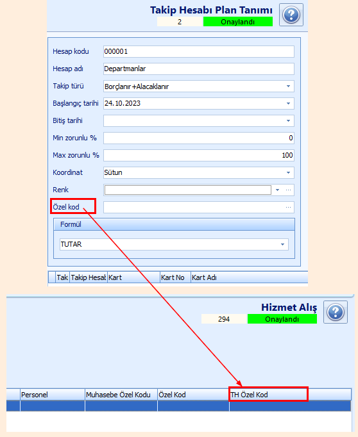Viewport: 358px width, 437px height.
Task: Expand the Renk color dropdown arrow
Action: click(277, 190)
